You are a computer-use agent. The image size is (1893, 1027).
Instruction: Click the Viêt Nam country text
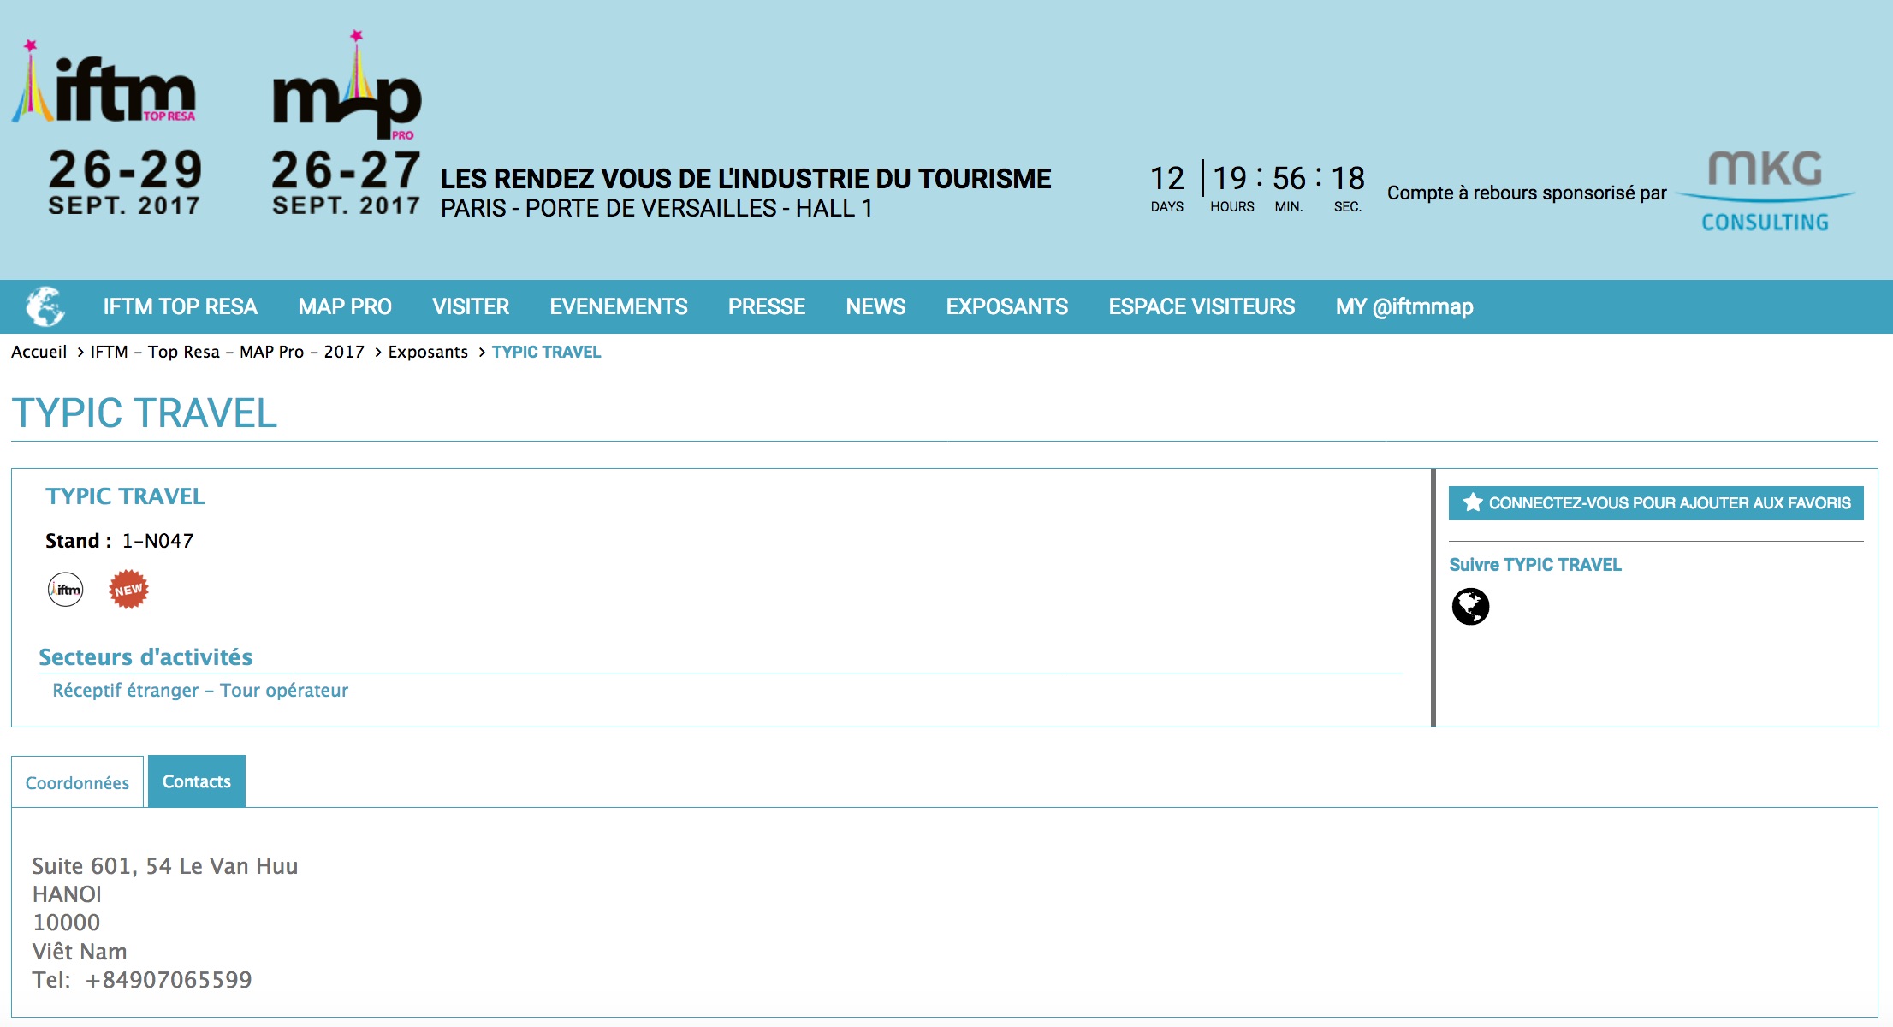[x=80, y=951]
